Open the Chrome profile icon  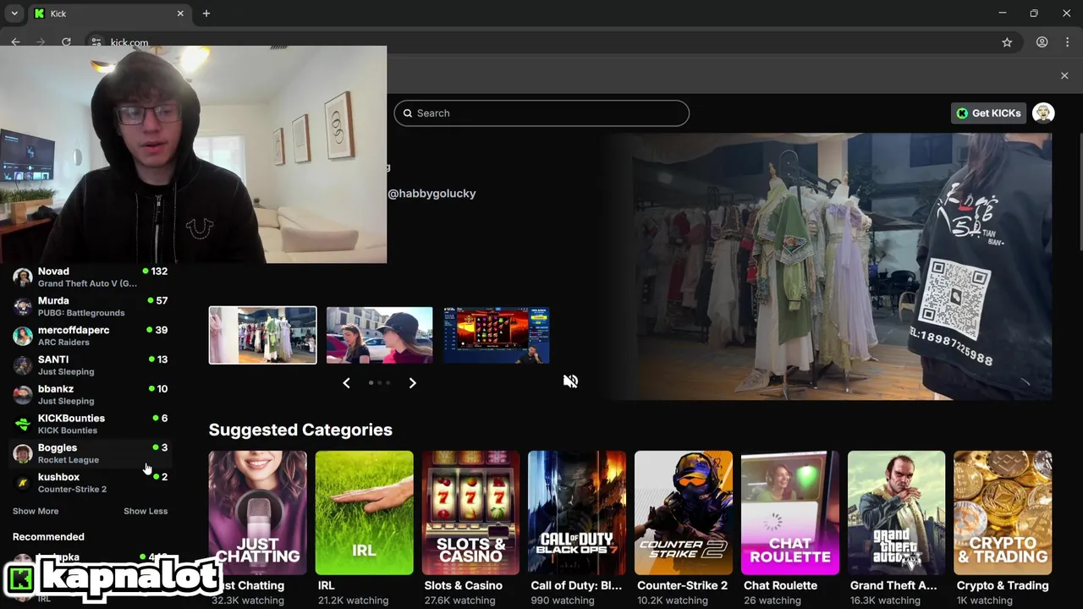pos(1042,42)
